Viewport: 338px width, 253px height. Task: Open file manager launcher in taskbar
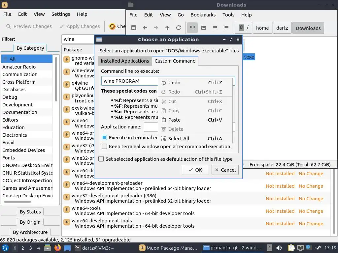coord(48,248)
